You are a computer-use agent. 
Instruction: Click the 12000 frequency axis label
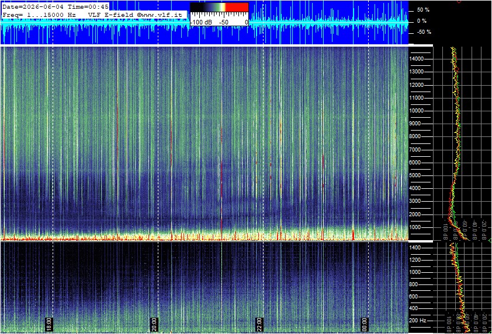pos(417,85)
